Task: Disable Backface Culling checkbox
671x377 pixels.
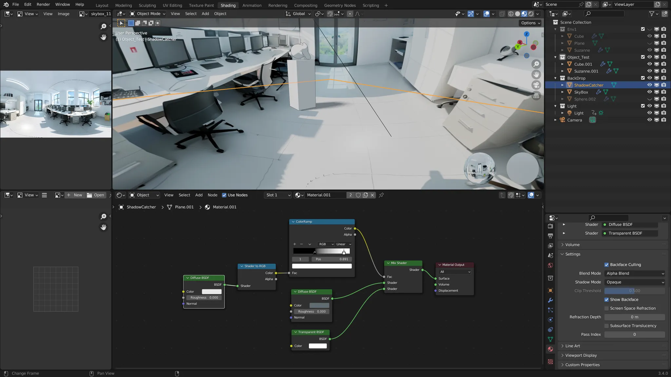Action: 606,265
